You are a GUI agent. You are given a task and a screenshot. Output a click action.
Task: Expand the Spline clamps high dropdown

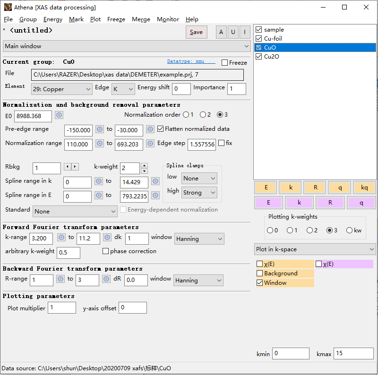click(x=199, y=193)
